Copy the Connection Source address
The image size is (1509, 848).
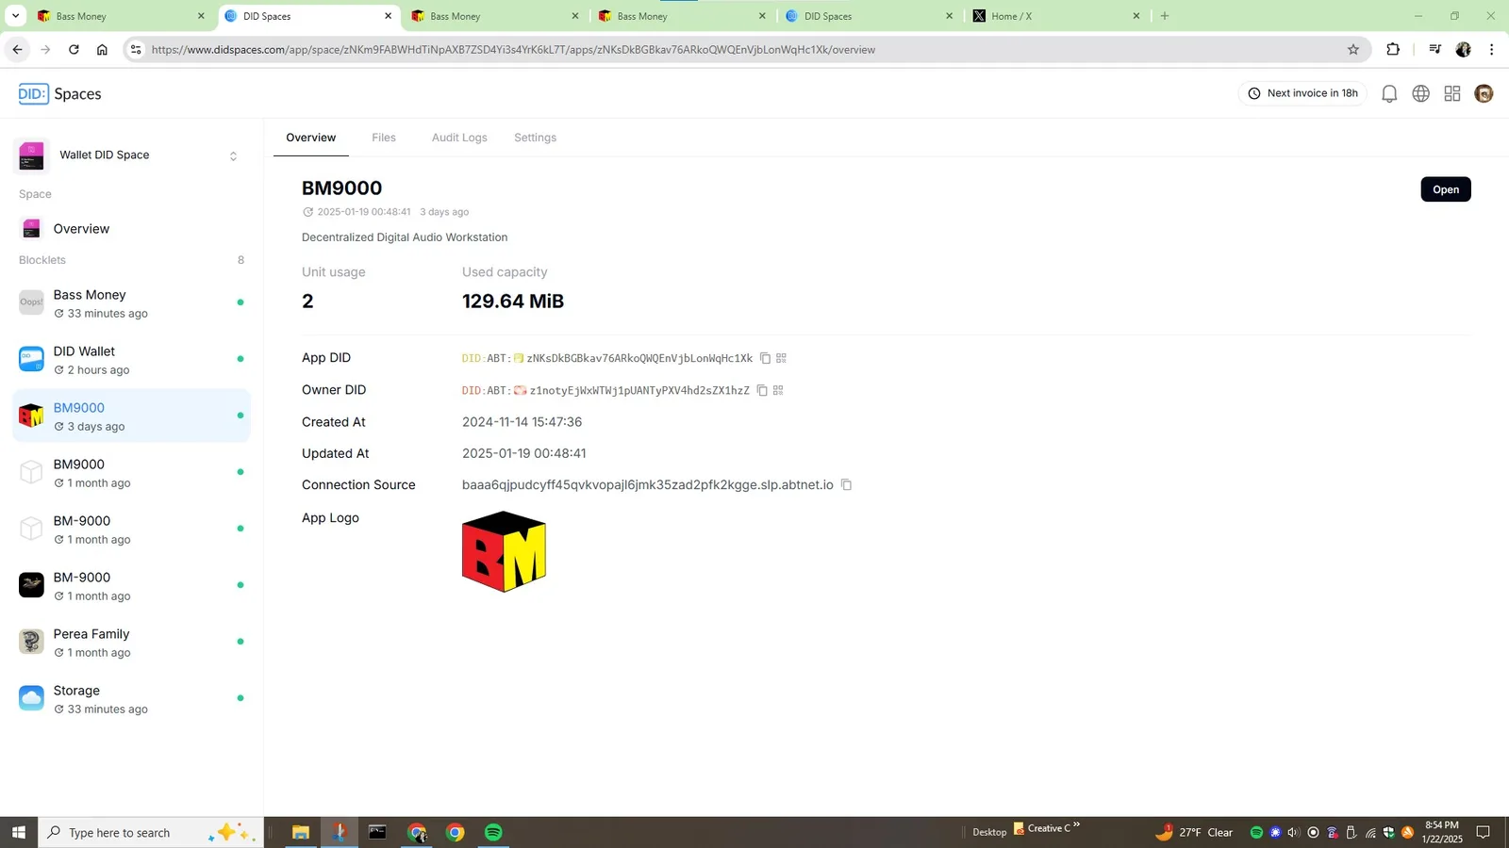pos(846,485)
